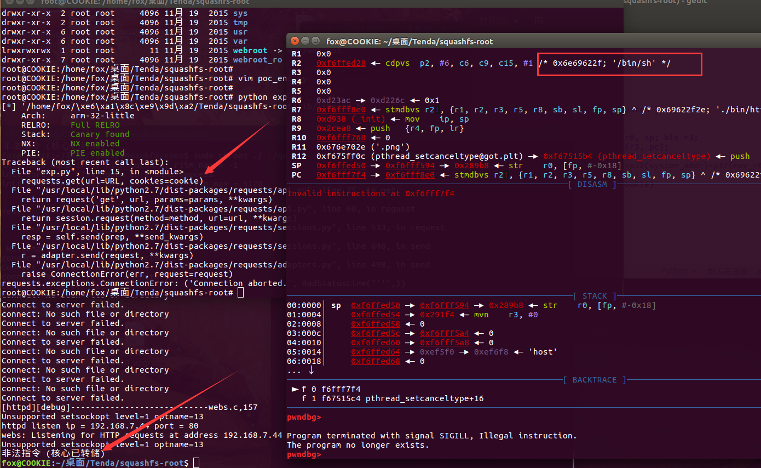Viewport: 761px width, 468px height.
Task: Click the 'var' directory name in listing
Action: [240, 41]
